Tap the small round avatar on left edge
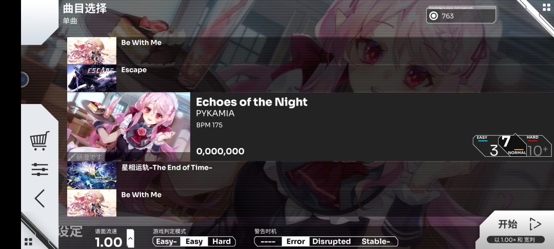This screenshot has height=249, width=554. [x=24, y=80]
